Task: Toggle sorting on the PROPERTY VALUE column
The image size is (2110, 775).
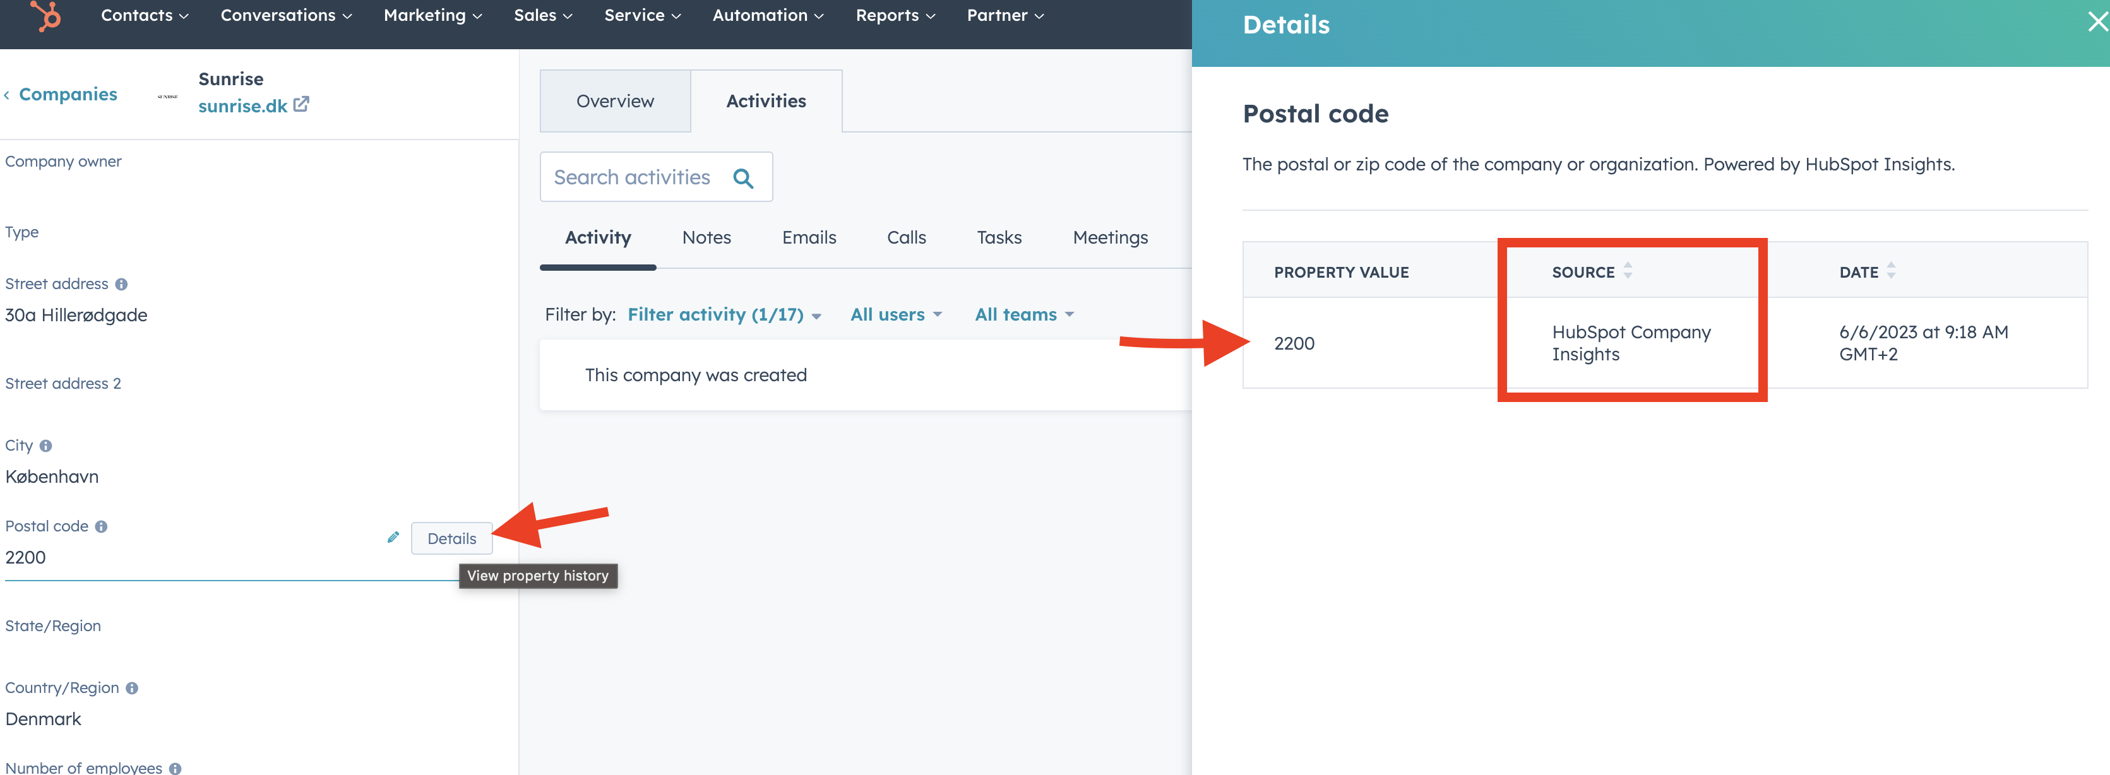Action: click(x=1342, y=271)
